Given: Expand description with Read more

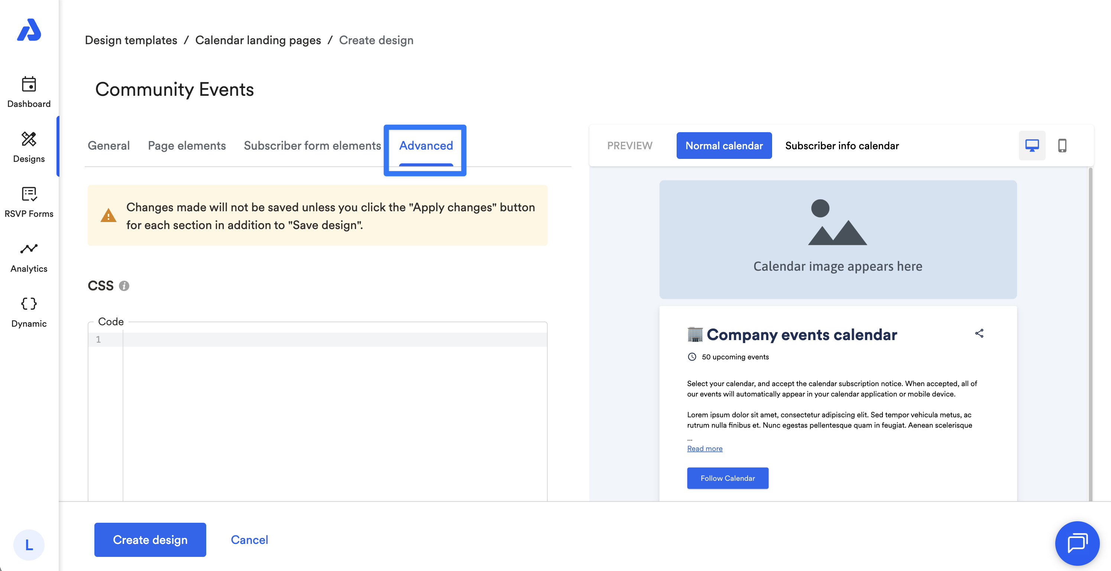Looking at the screenshot, I should pyautogui.click(x=704, y=448).
